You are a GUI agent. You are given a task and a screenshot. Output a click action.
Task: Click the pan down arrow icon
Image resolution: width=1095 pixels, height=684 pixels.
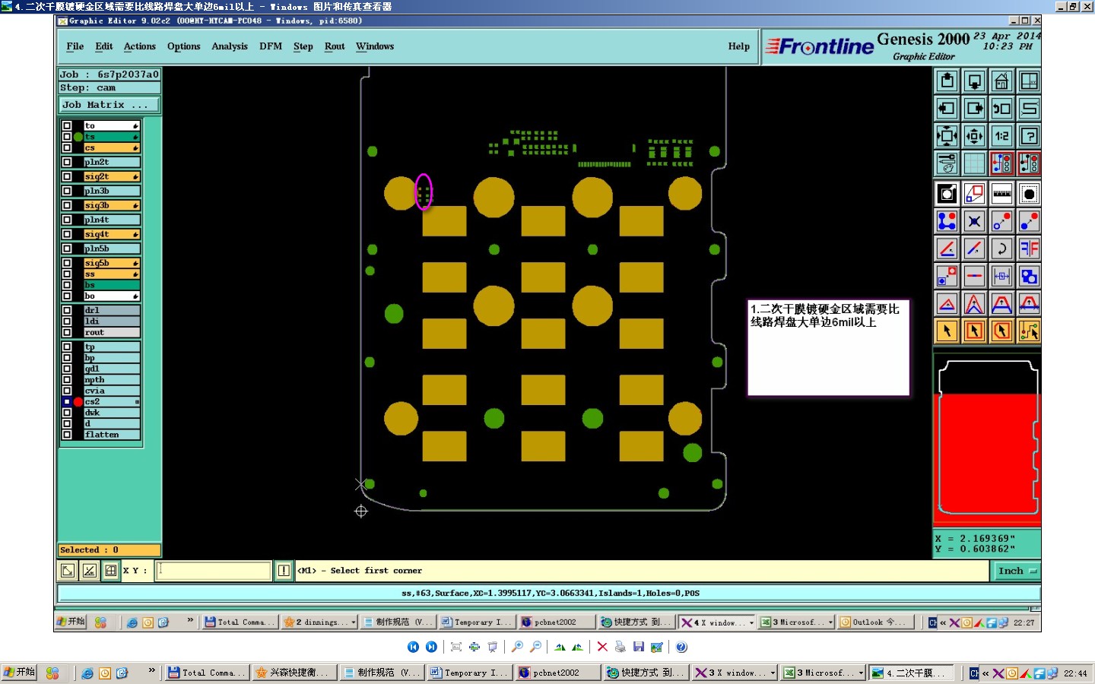pyautogui.click(x=974, y=81)
